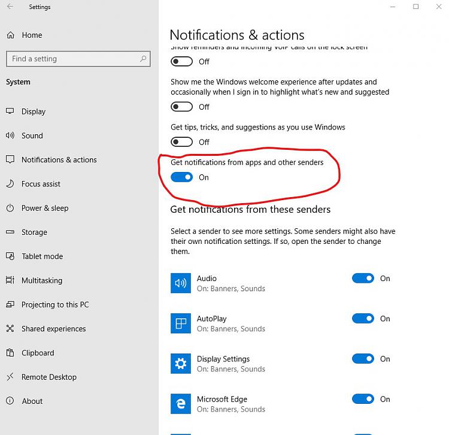Click the AutoPlay sender icon
449x435 pixels.
pyautogui.click(x=181, y=323)
